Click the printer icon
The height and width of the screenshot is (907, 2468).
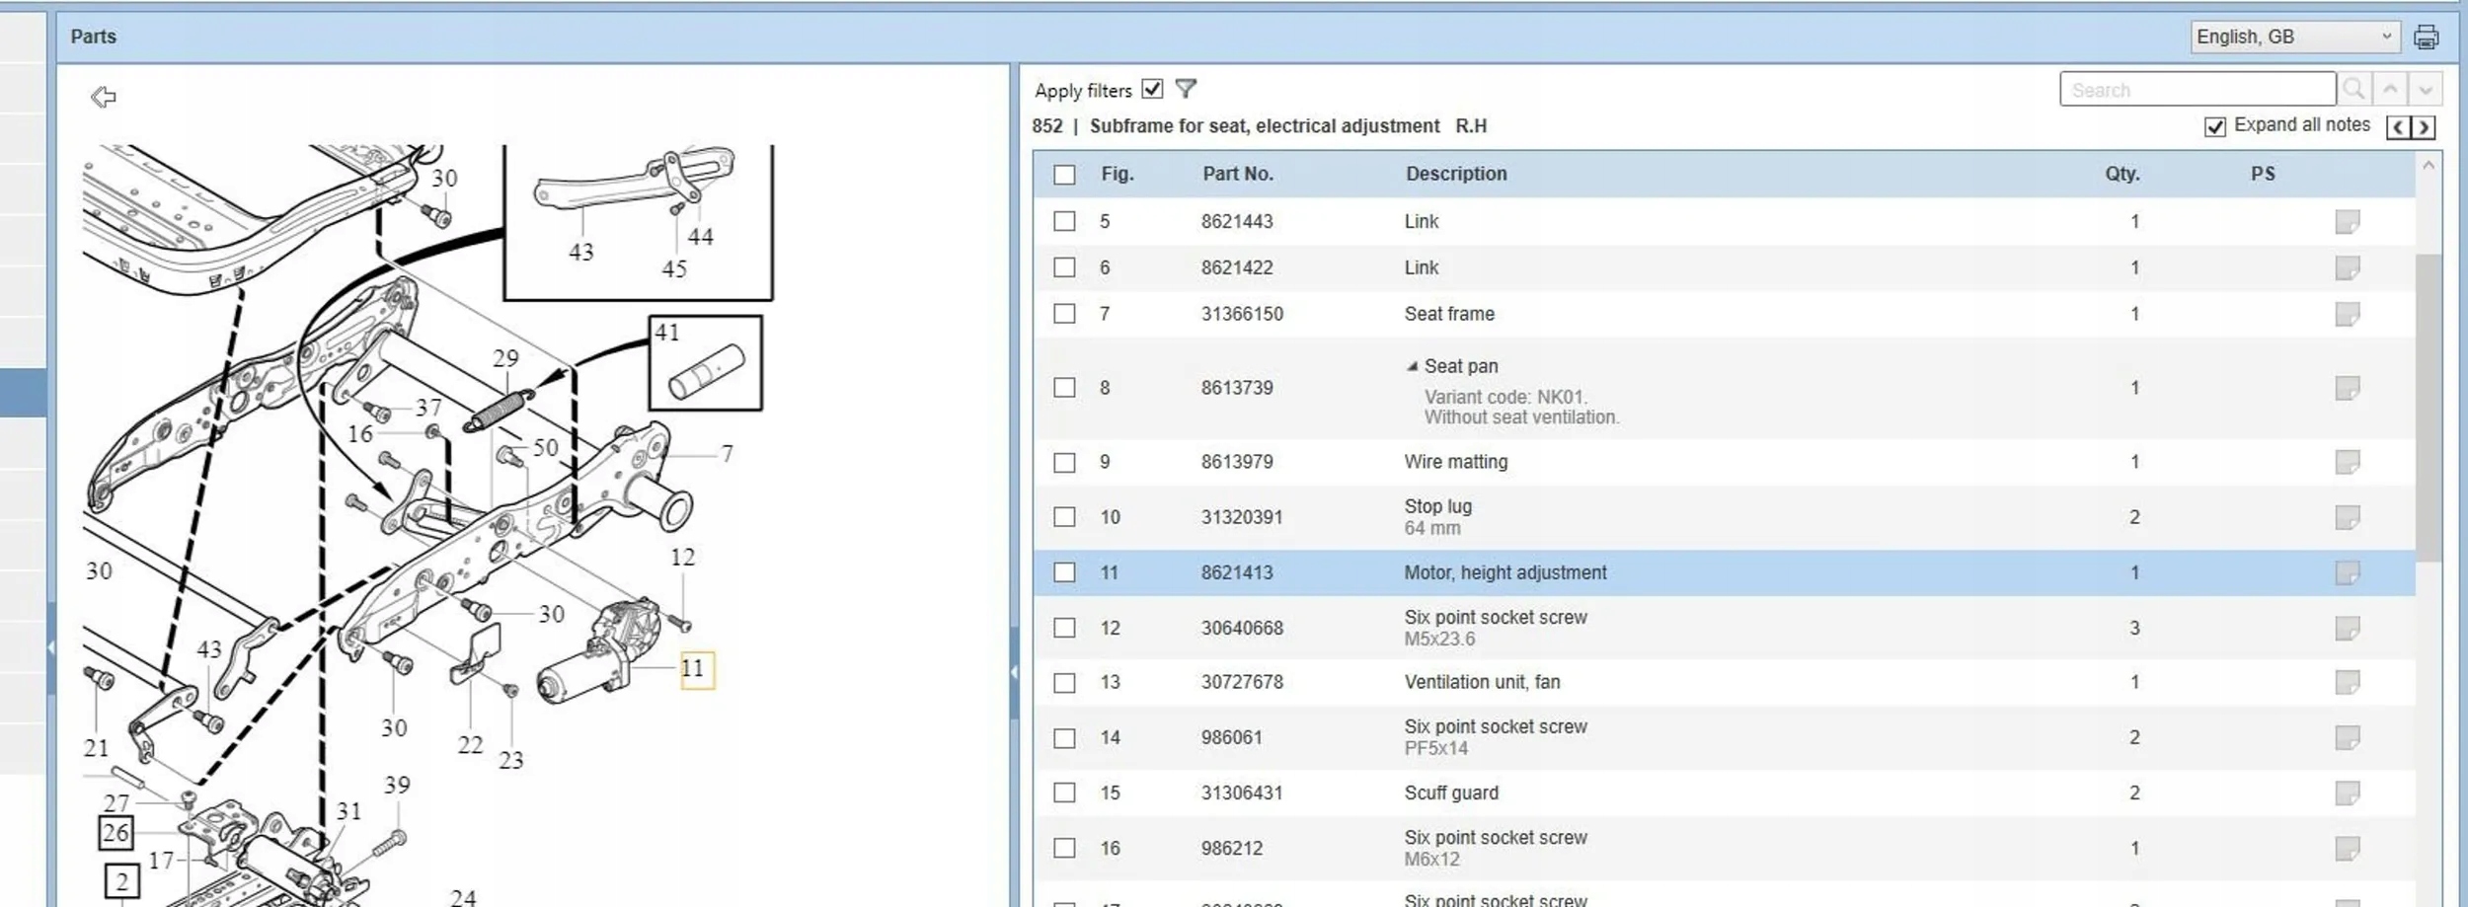pyautogui.click(x=2426, y=38)
